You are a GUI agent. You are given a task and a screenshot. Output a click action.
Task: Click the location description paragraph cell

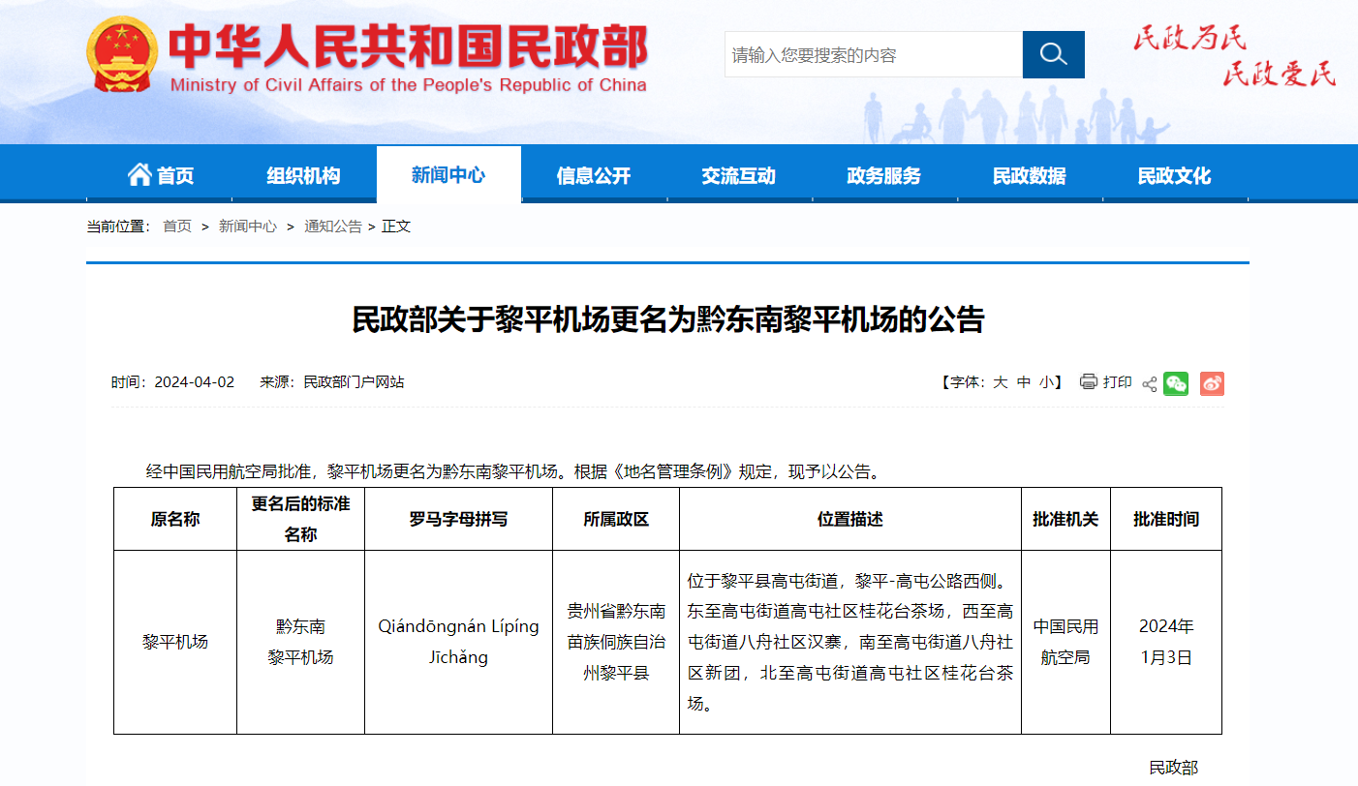[x=850, y=642]
